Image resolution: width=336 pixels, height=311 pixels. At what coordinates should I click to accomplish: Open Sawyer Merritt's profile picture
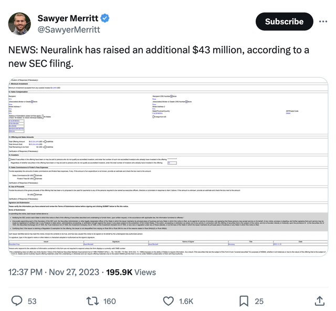click(19, 24)
